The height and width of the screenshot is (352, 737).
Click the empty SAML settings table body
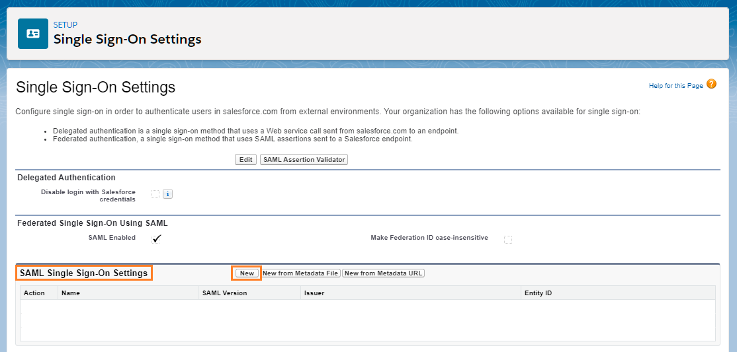coord(367,320)
